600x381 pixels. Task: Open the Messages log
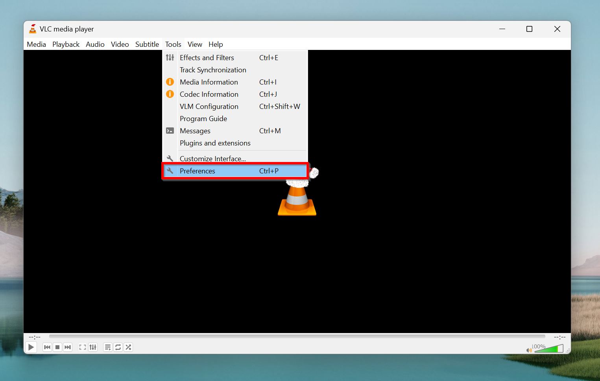point(235,131)
